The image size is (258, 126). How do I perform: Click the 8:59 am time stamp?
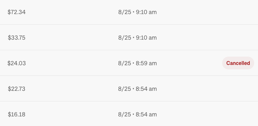point(146,63)
